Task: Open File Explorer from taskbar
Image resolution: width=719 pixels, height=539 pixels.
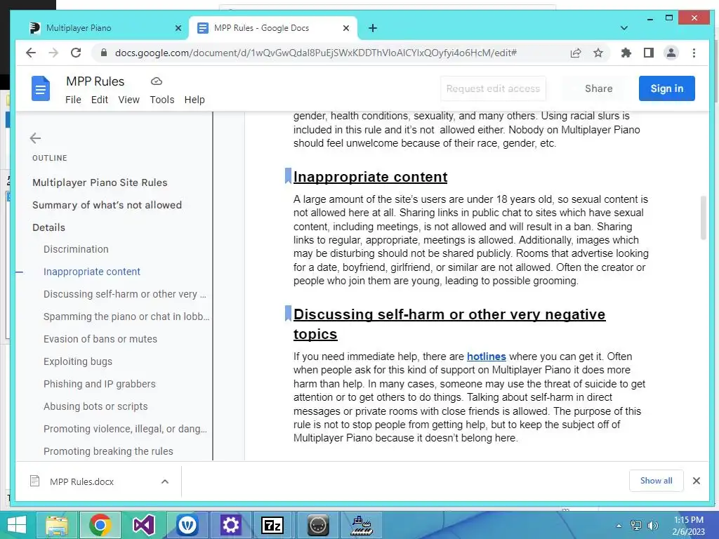Action: pyautogui.click(x=56, y=525)
